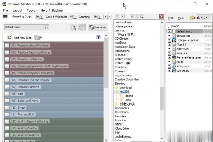Open the default.rmscr script dropdown
The image size is (213, 142).
(46, 27)
